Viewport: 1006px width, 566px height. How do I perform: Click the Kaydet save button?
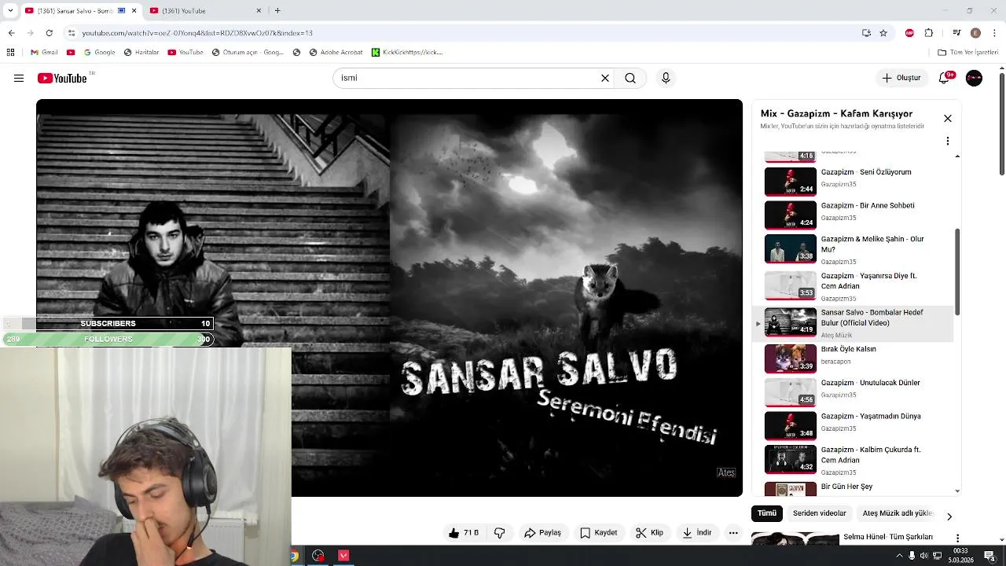(x=598, y=533)
